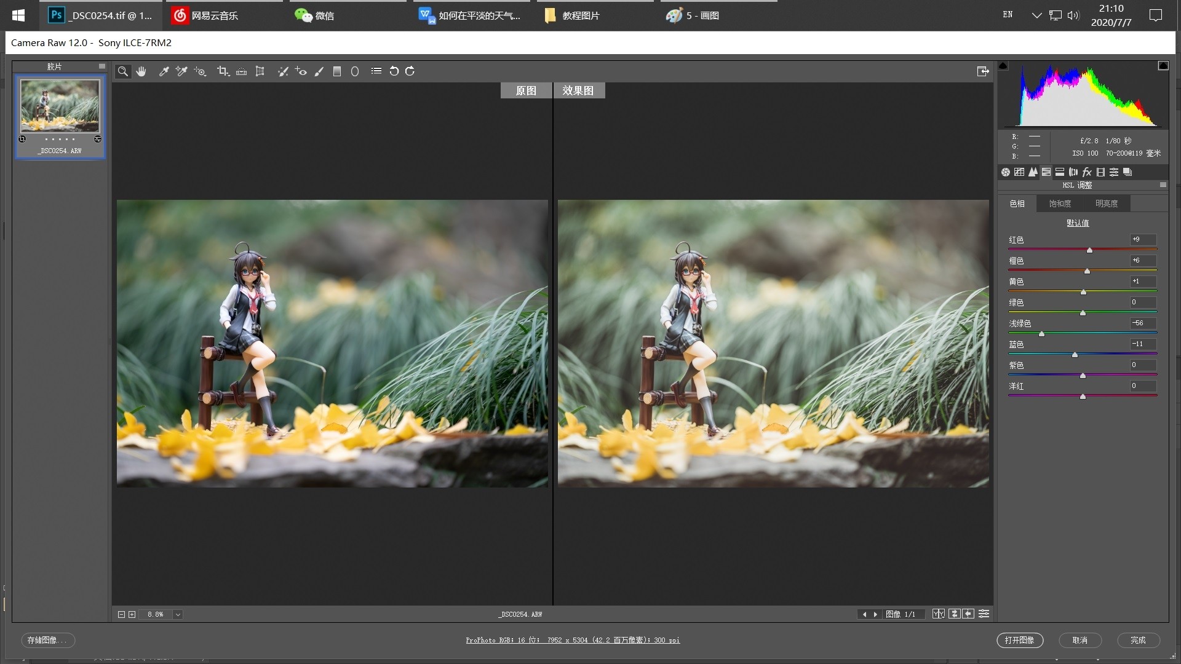This screenshot has height=664, width=1181.
Task: Click the 默认值 link
Action: coord(1078,223)
